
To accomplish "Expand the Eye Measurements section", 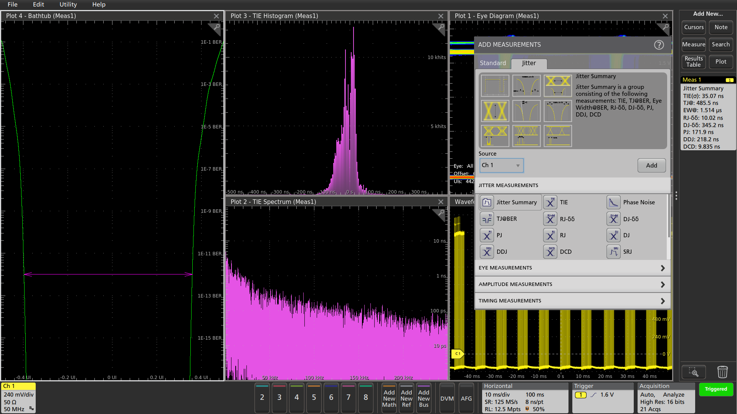I will (x=572, y=268).
